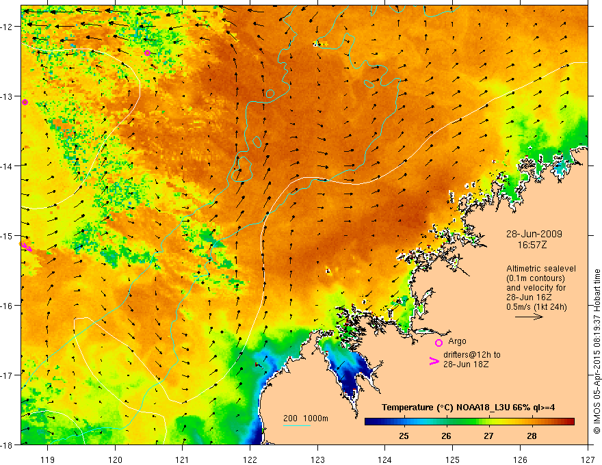
Task: Click the latitude axis label -13
Action: point(6,96)
